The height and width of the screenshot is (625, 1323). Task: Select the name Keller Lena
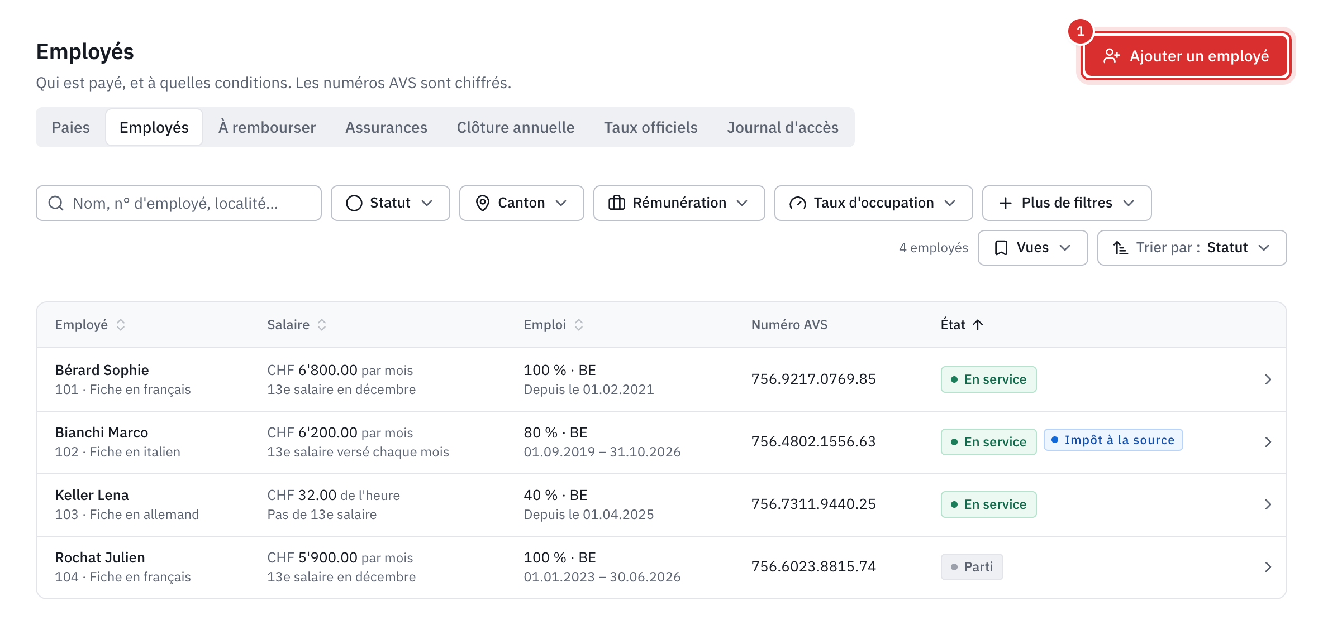(92, 495)
